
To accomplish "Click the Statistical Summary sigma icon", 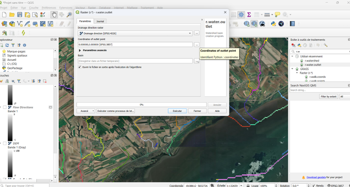I will (x=249, y=15).
